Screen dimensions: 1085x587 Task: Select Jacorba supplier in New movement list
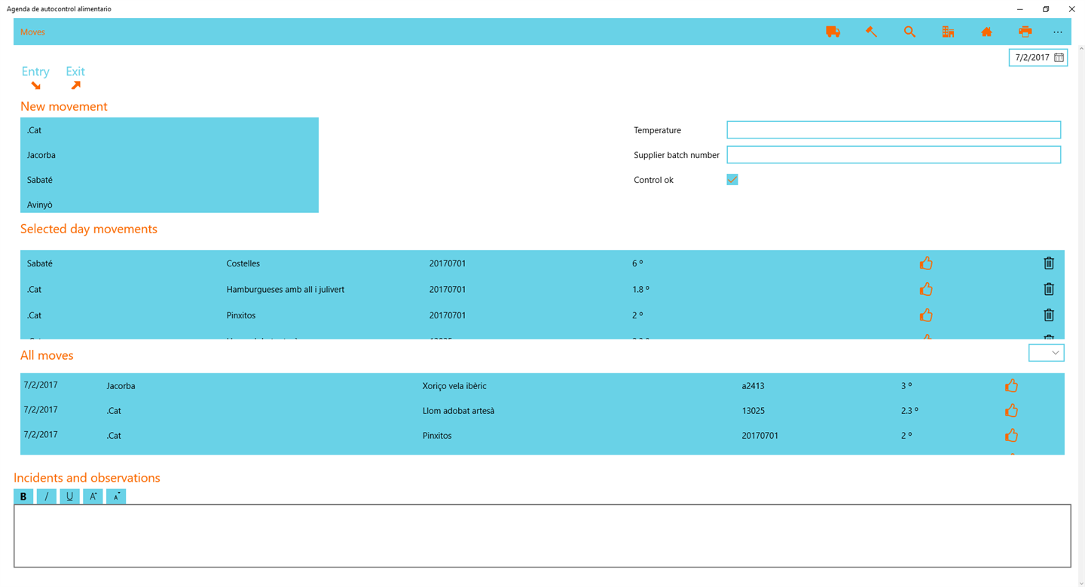pos(170,155)
